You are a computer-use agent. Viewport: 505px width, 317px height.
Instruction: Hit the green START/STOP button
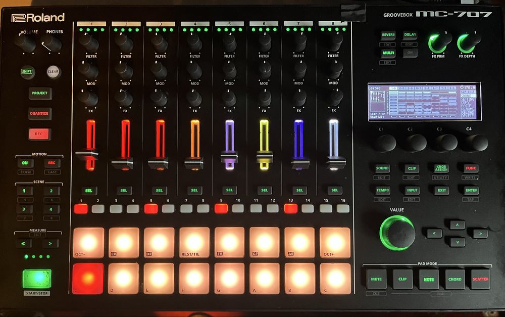pyautogui.click(x=37, y=279)
